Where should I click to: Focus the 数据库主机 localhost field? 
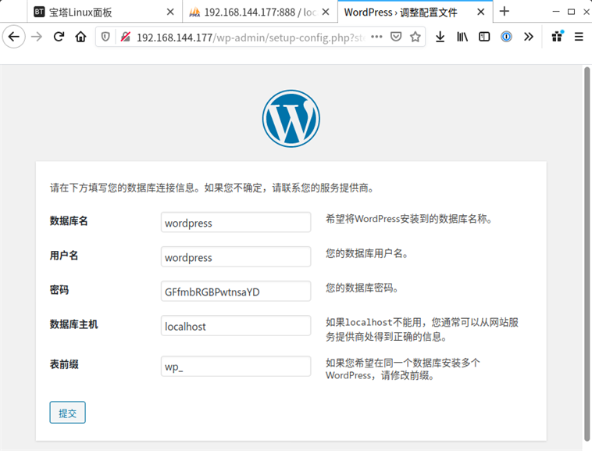(236, 326)
